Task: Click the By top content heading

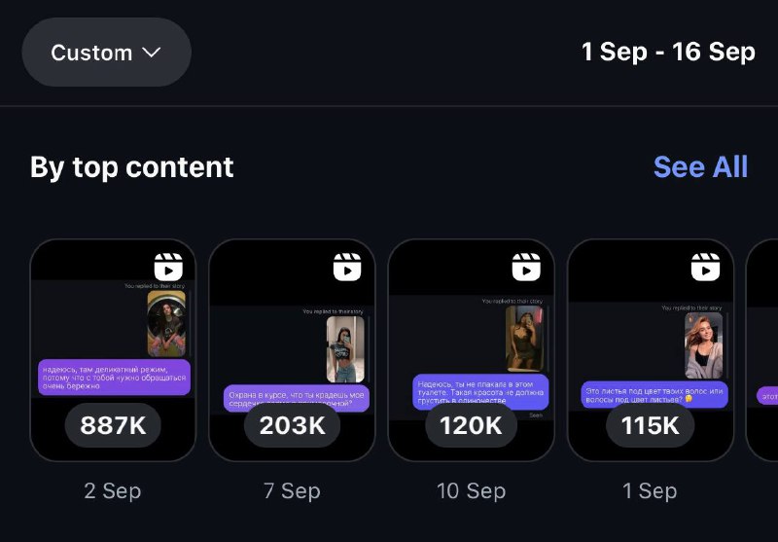Action: coord(132,167)
